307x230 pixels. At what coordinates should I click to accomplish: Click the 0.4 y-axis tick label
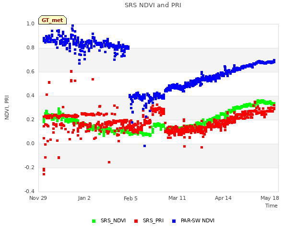click(30, 96)
